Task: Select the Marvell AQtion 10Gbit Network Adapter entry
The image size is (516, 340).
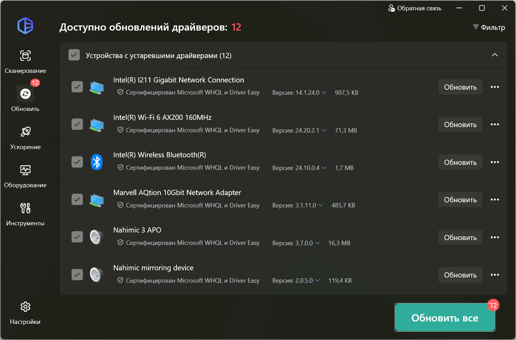Action: tap(283, 200)
